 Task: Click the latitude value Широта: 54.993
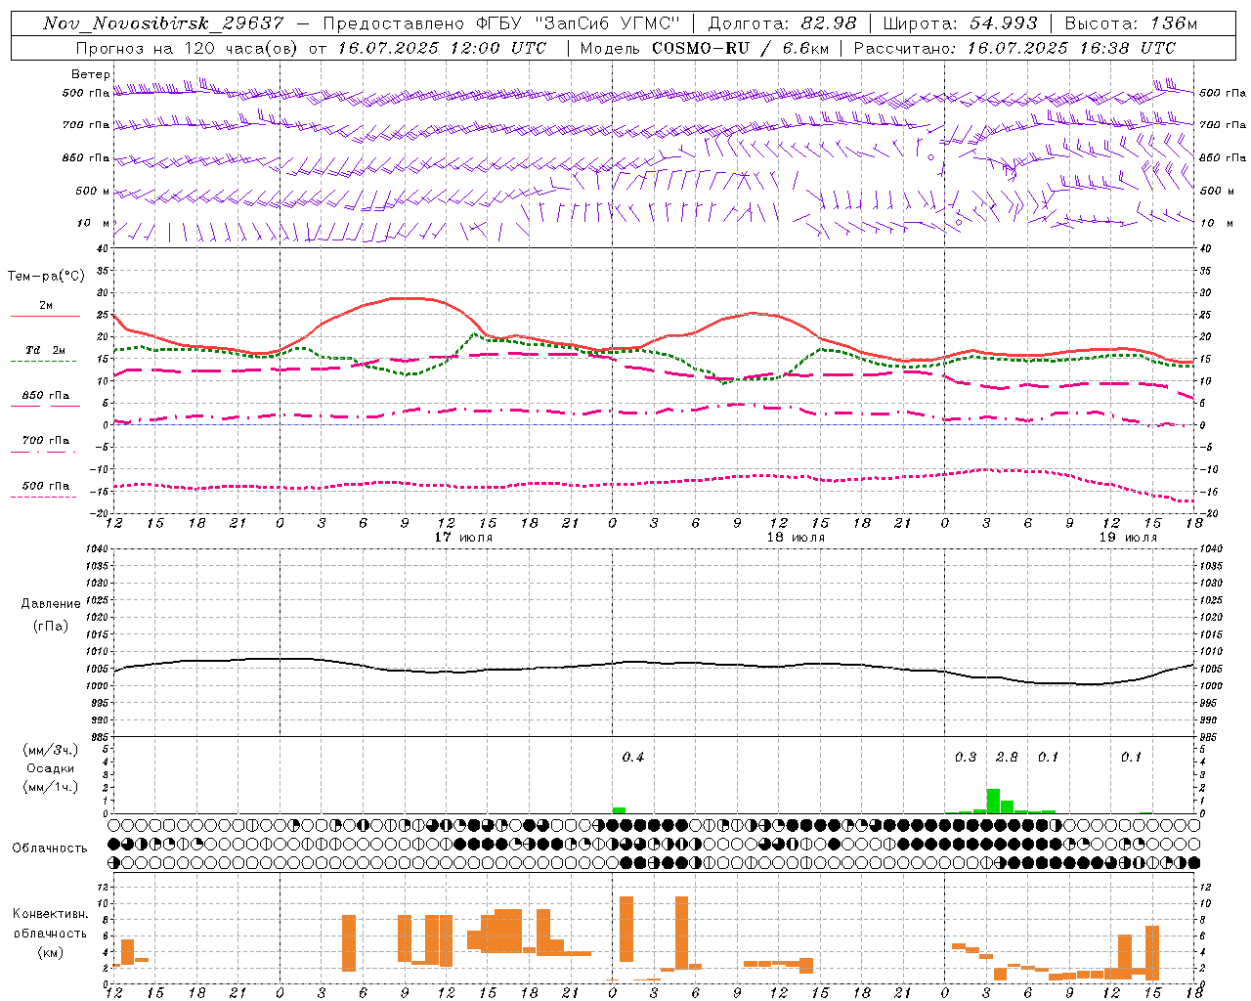[960, 23]
